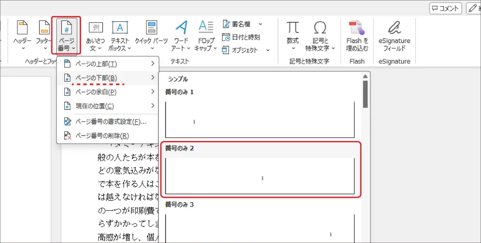Insert a テキストボックス text box
Image resolution: width=481 pixels, height=243 pixels.
pos(120,35)
